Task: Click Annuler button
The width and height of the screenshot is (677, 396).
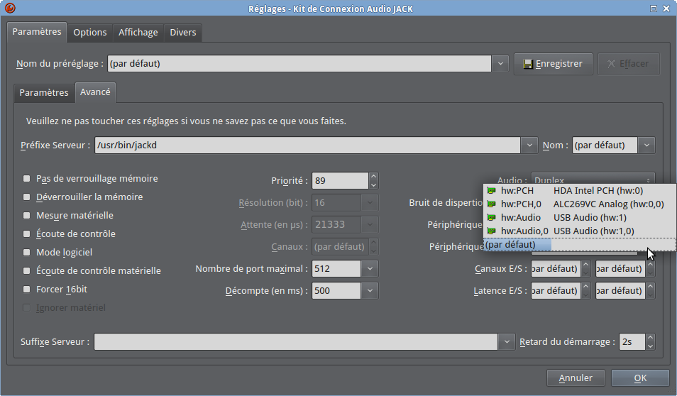Action: point(576,378)
